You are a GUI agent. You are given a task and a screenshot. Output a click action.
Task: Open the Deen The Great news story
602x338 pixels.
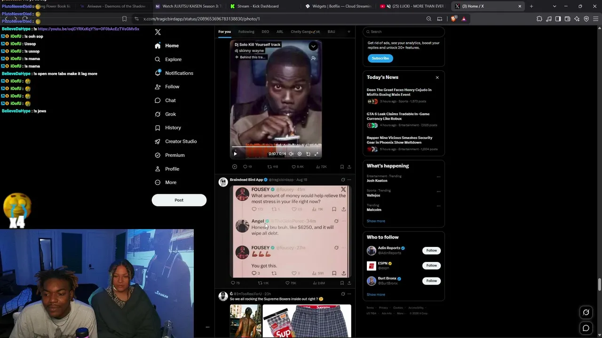pos(404,95)
